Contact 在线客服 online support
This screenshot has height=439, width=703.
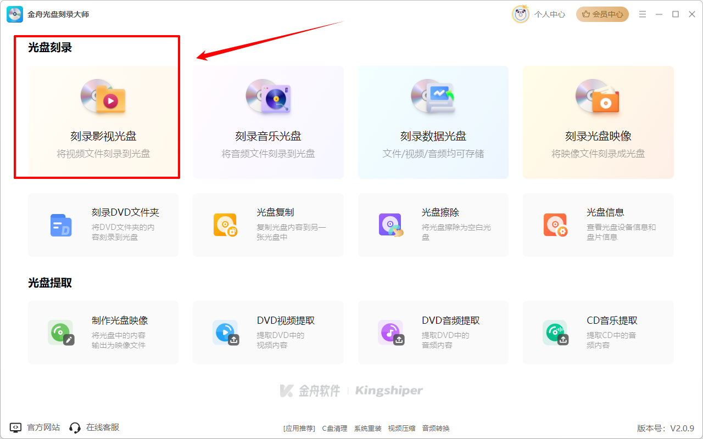[94, 427]
